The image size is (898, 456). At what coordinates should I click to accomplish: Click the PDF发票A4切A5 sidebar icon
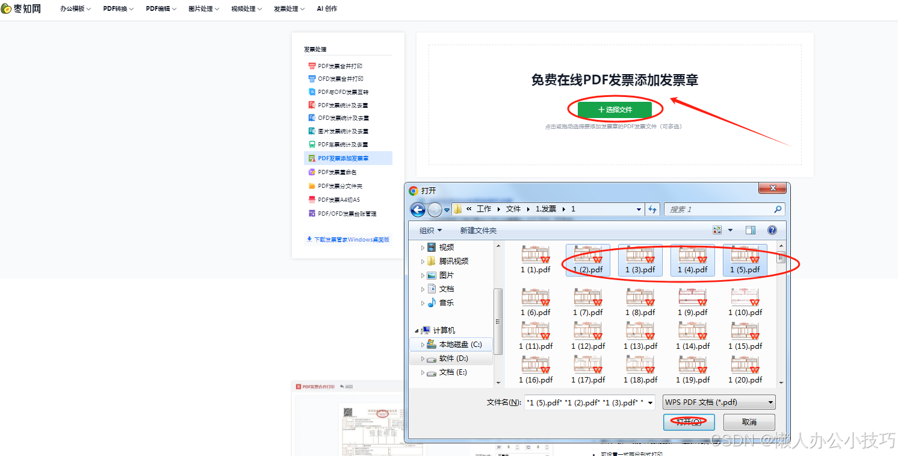[312, 199]
